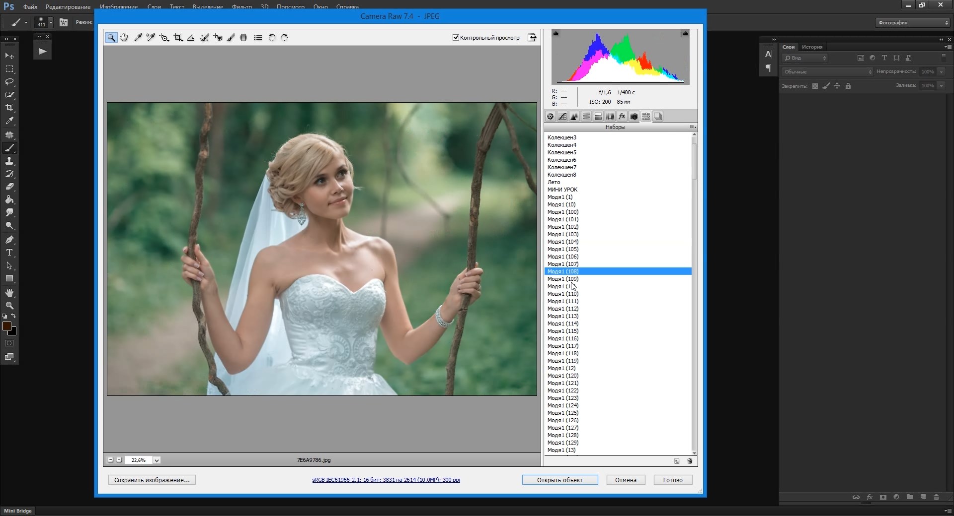Toggle the shadow clipping warning in histogram
The image size is (954, 516).
[556, 33]
